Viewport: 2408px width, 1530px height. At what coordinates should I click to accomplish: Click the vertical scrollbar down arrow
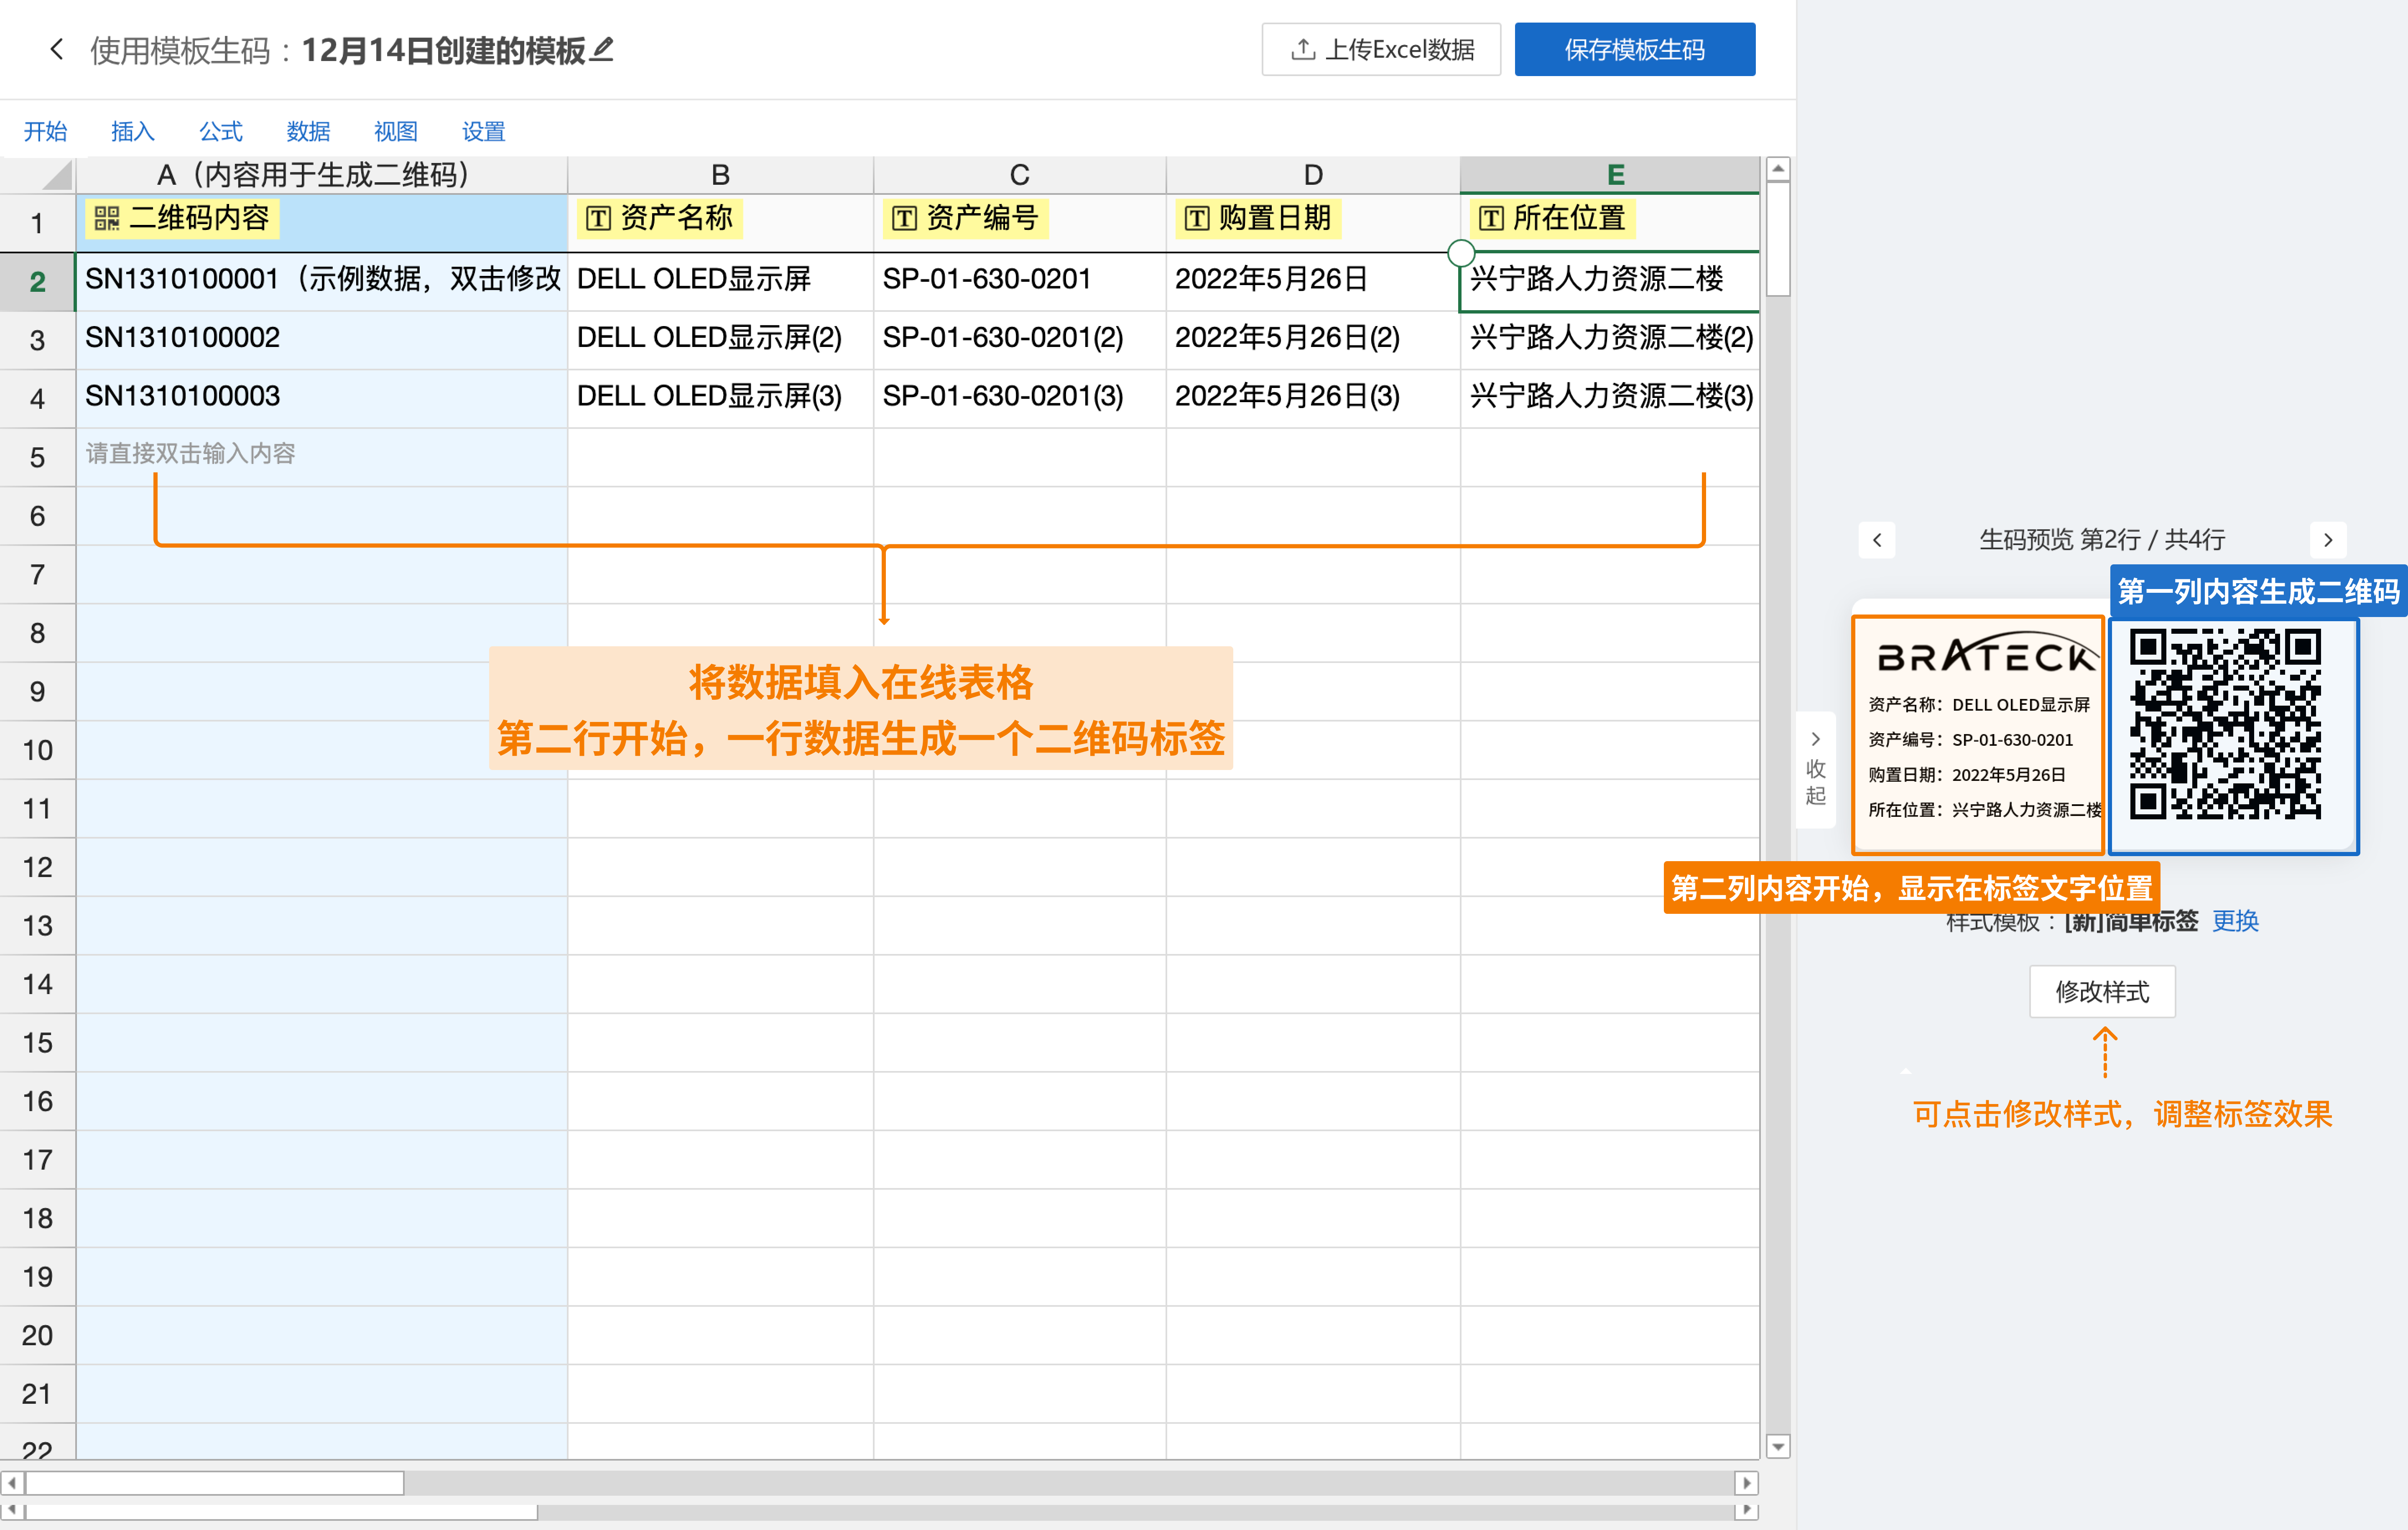[1778, 1446]
